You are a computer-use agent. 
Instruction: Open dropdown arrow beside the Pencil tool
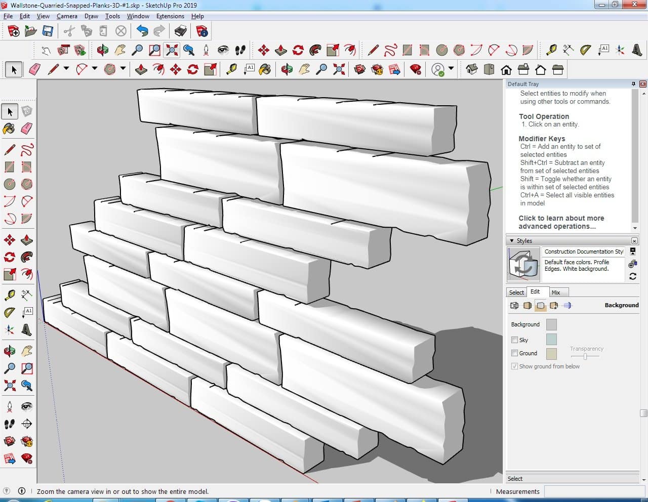click(66, 69)
